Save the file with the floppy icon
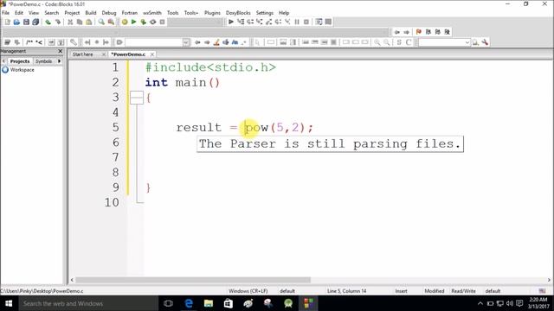Viewport: 554px width, 311px height. pos(26,22)
